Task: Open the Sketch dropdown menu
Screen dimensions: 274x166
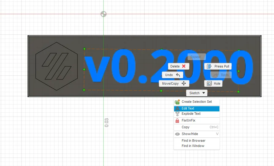Action: [x=197, y=93]
